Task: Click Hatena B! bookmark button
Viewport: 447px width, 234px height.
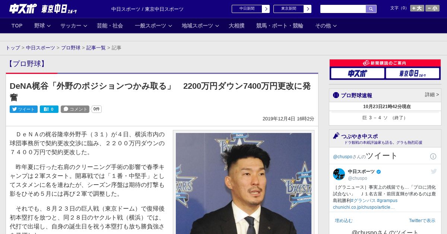Action: tap(49, 109)
